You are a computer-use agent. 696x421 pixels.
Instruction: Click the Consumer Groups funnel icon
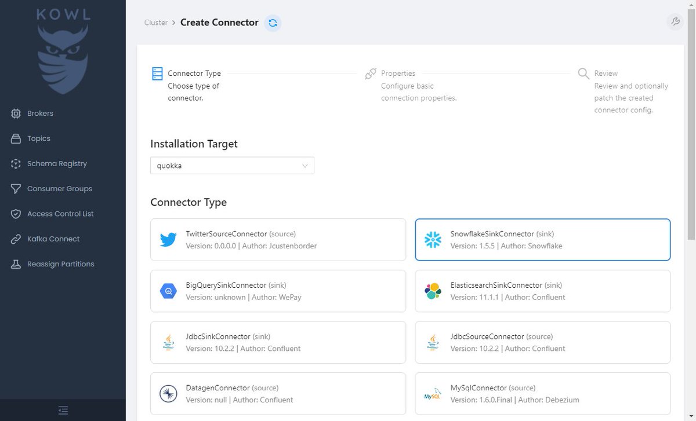(x=16, y=189)
